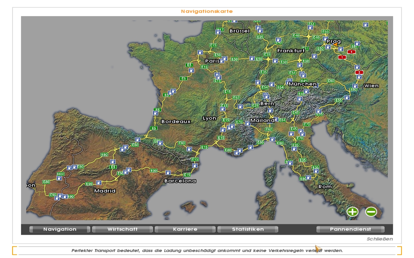414x258 pixels.
Task: Select the fuel station next to E17 sign
Action: click(218, 32)
